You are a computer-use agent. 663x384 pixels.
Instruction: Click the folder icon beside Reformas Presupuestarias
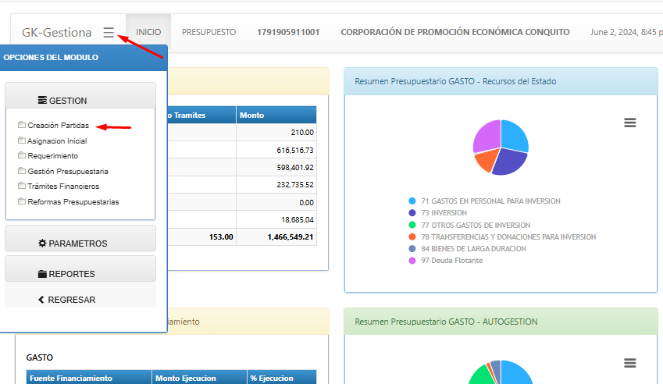(x=22, y=201)
